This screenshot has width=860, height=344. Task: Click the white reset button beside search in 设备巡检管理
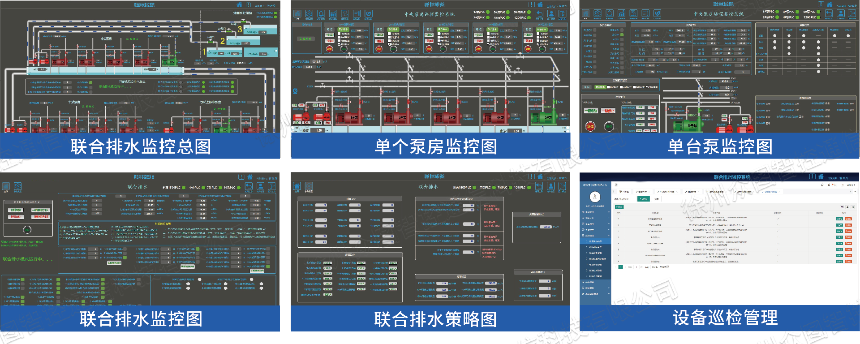657,199
